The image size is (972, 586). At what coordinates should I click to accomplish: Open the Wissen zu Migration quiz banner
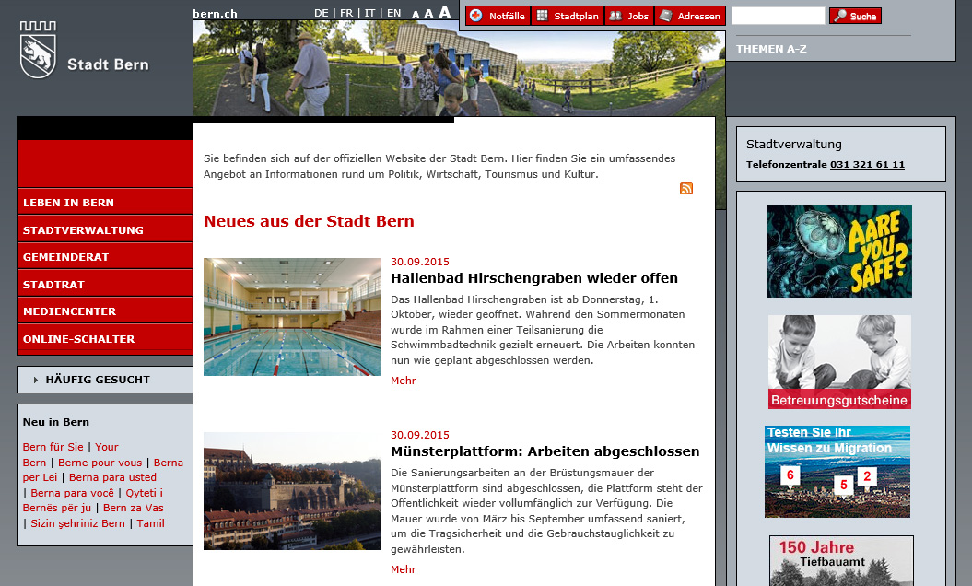click(x=837, y=471)
